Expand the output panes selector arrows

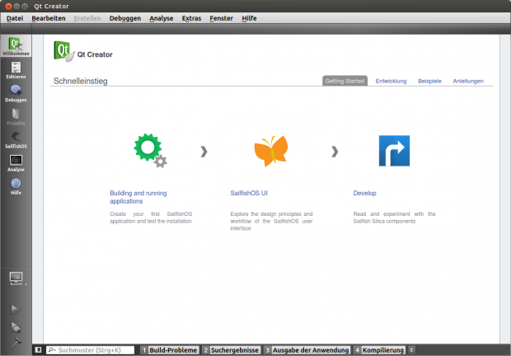click(x=411, y=350)
